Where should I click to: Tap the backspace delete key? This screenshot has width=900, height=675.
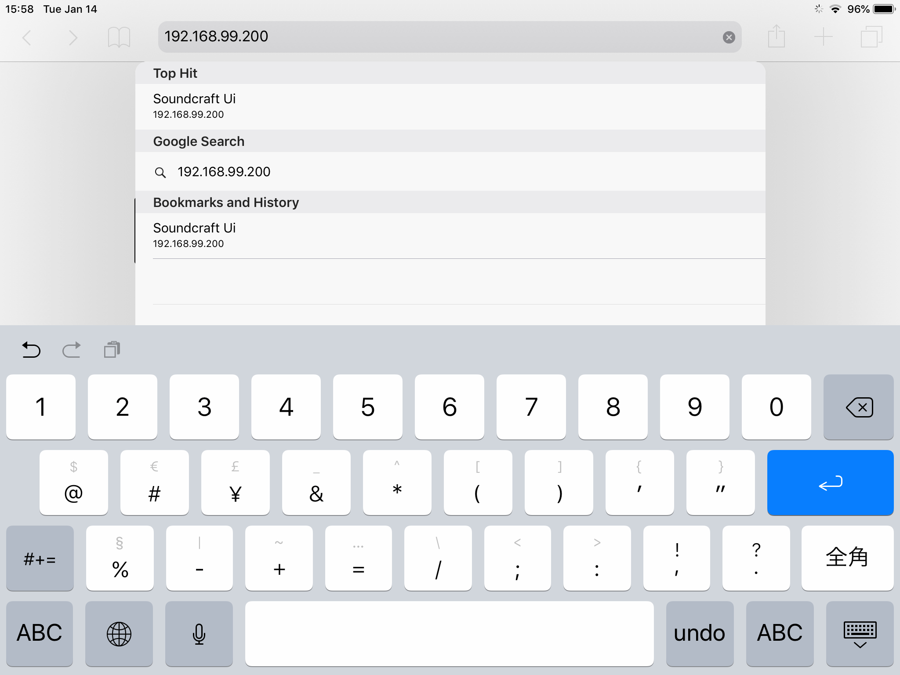[x=859, y=407]
